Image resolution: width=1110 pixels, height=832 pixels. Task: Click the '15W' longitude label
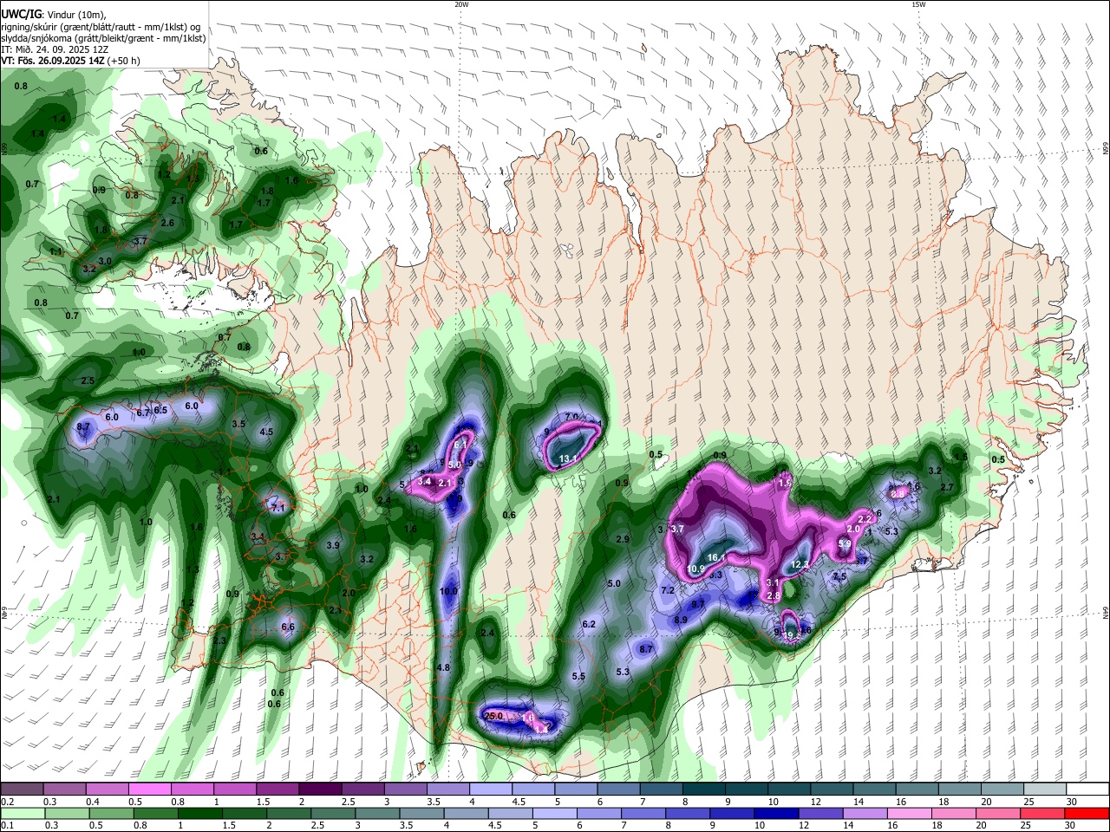tap(918, 4)
